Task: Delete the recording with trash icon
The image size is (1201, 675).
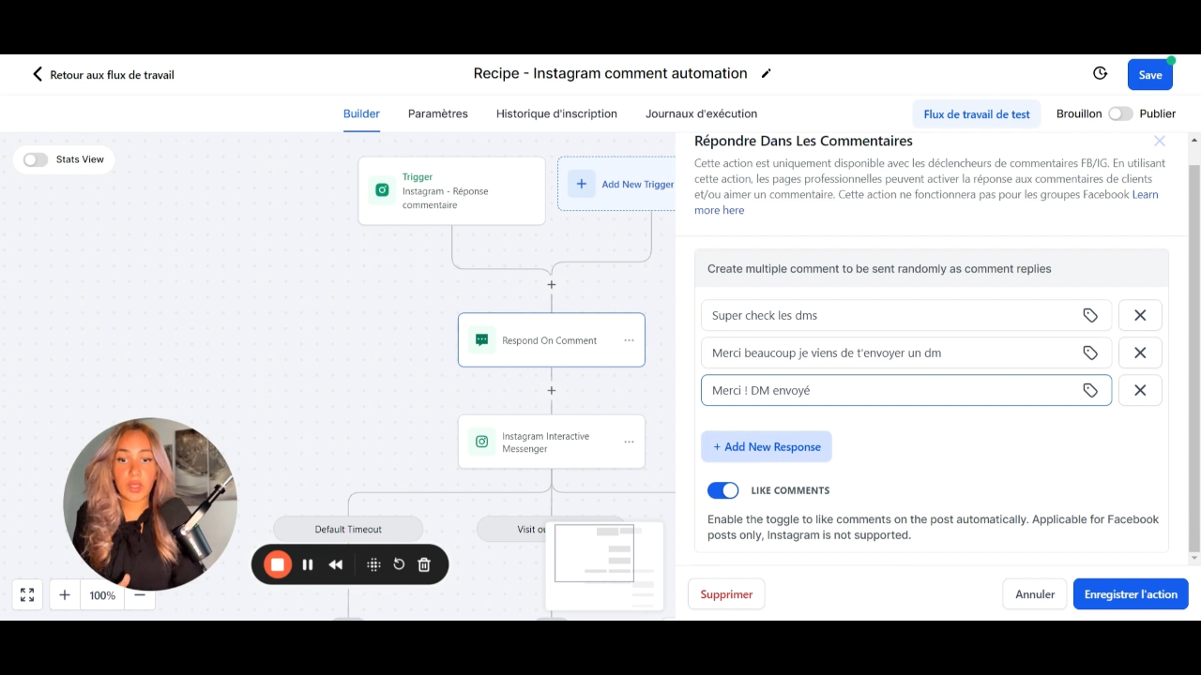Action: [x=424, y=564]
